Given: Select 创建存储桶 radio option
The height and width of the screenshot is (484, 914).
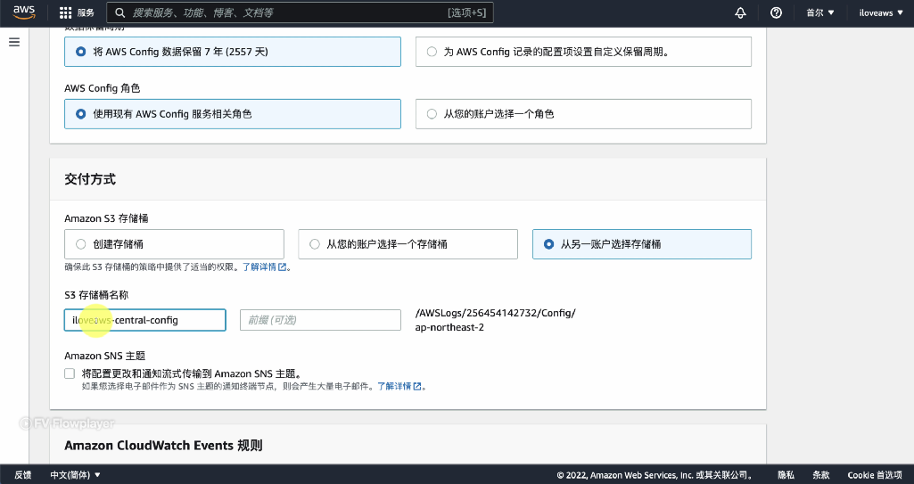Looking at the screenshot, I should [174, 244].
